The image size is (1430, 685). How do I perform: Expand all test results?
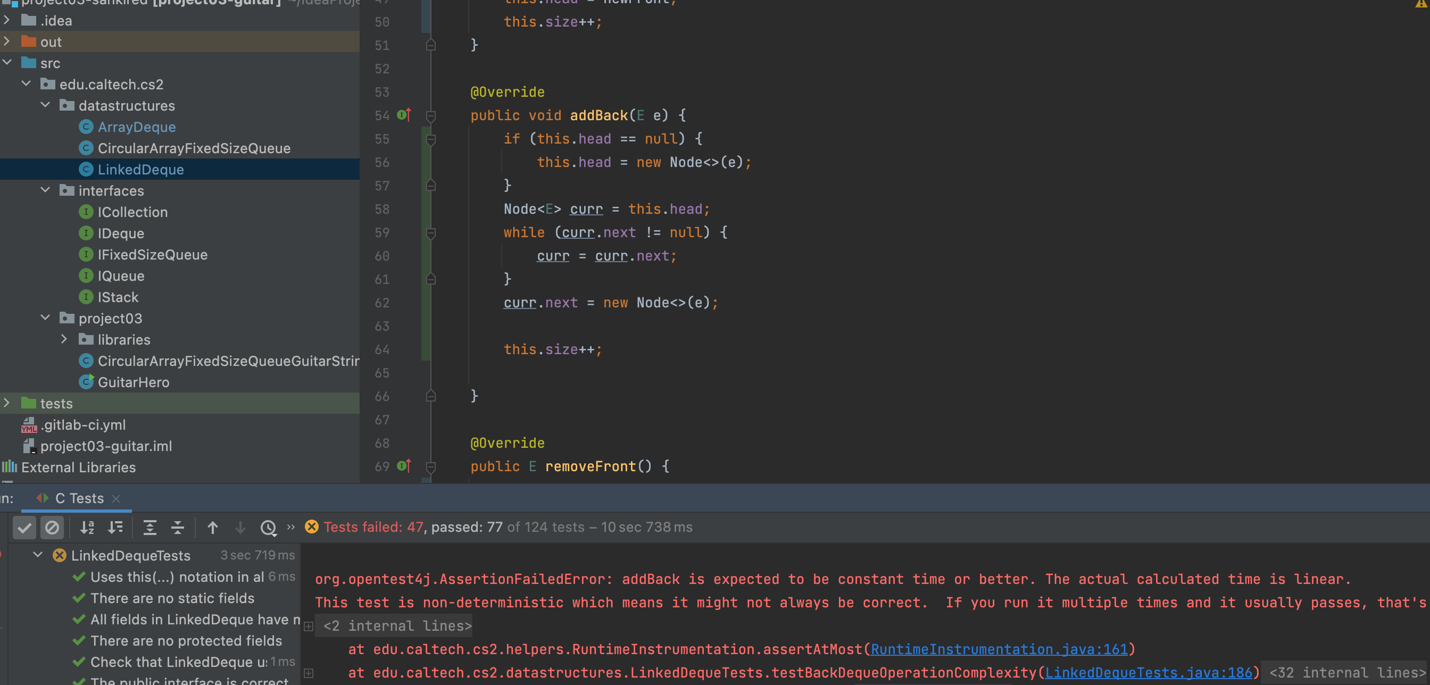(x=149, y=528)
